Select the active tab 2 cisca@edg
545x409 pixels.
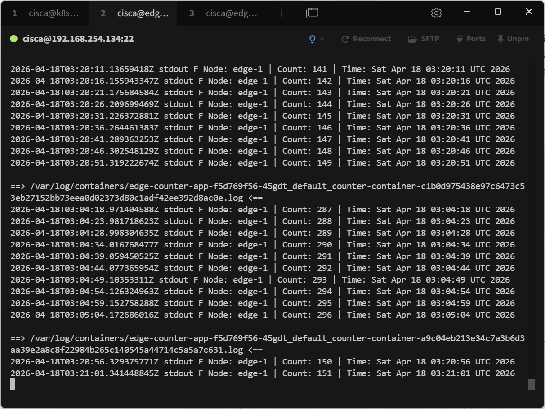[134, 13]
